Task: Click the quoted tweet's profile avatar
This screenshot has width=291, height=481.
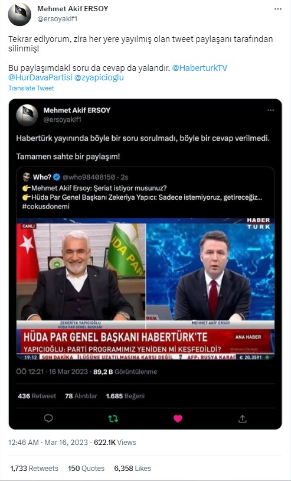Action: click(27, 115)
